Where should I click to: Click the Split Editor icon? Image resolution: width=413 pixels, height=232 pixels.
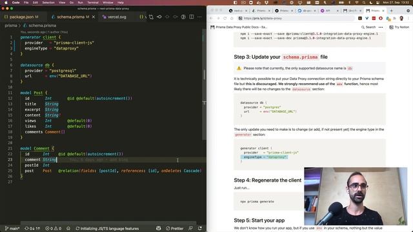(x=192, y=17)
